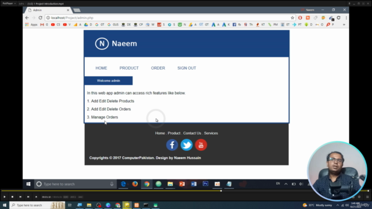
Task: Bookmark this page with the star icon
Action: click(x=292, y=18)
